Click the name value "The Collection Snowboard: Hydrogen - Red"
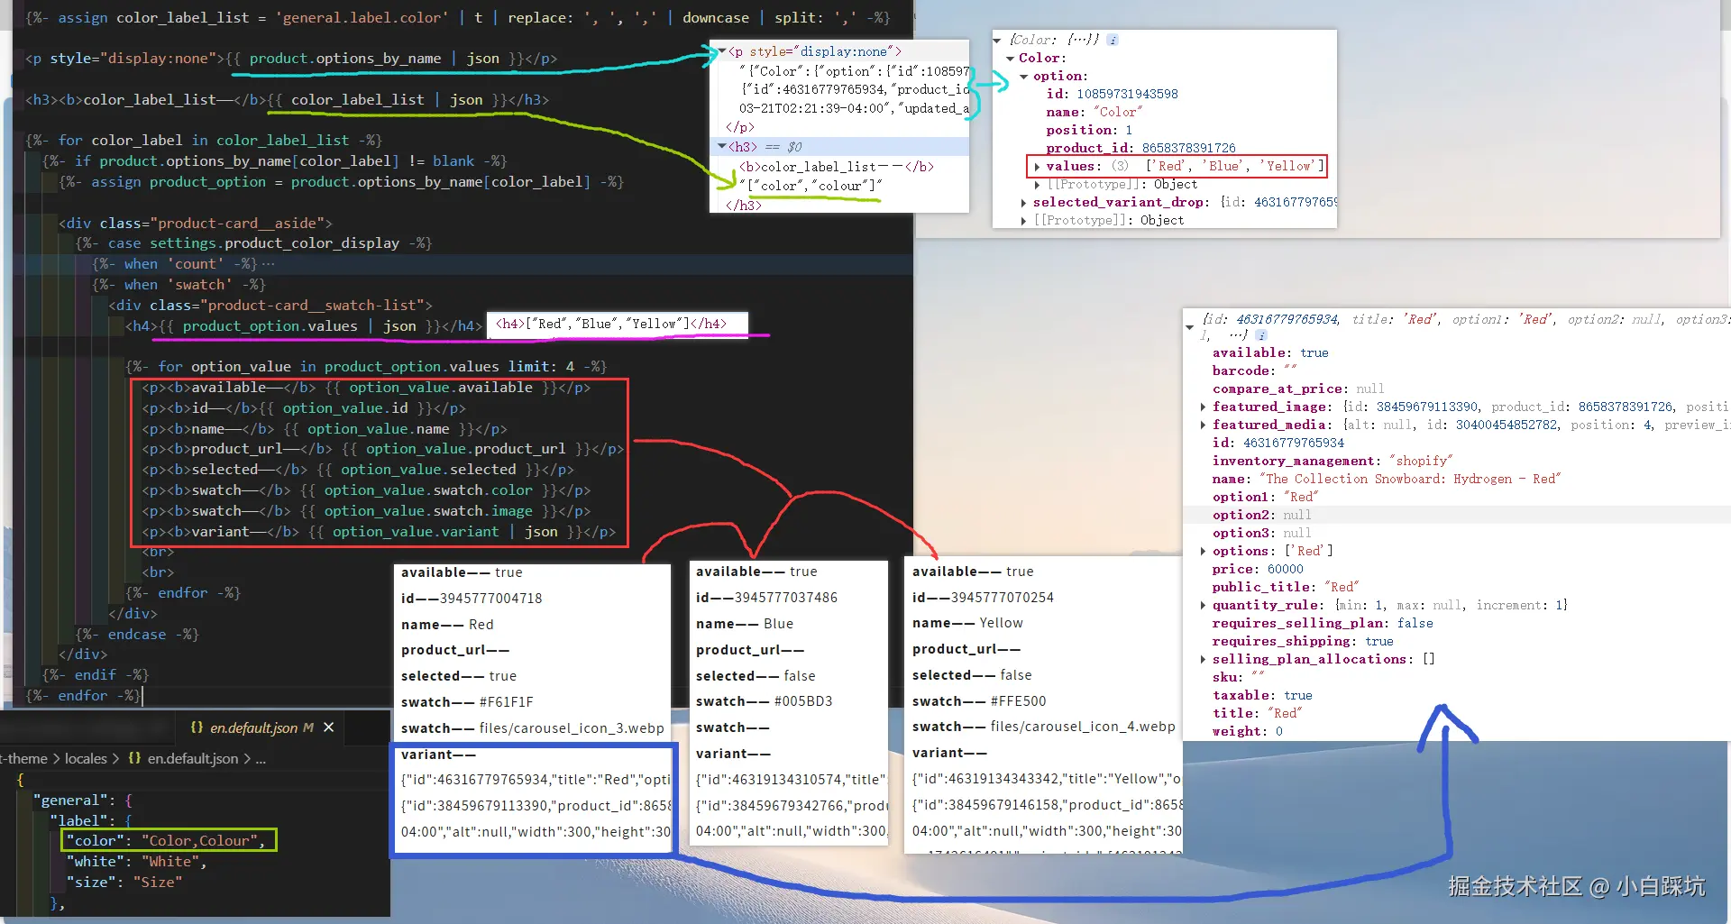This screenshot has height=924, width=1731. pyautogui.click(x=1410, y=479)
